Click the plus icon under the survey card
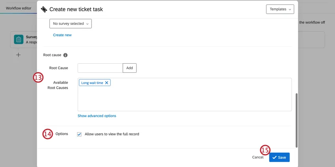The width and height of the screenshot is (335, 167). 18,55
